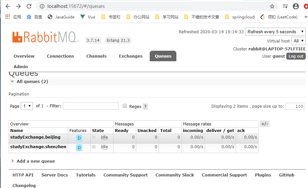
Task: Sort queues by the Unacked column header
Action: 147,131
